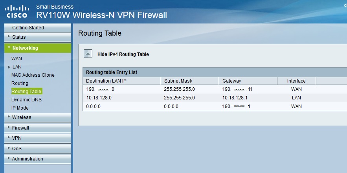Click the Destination LAN IP column header
The width and height of the screenshot is (347, 173).
(x=122, y=81)
